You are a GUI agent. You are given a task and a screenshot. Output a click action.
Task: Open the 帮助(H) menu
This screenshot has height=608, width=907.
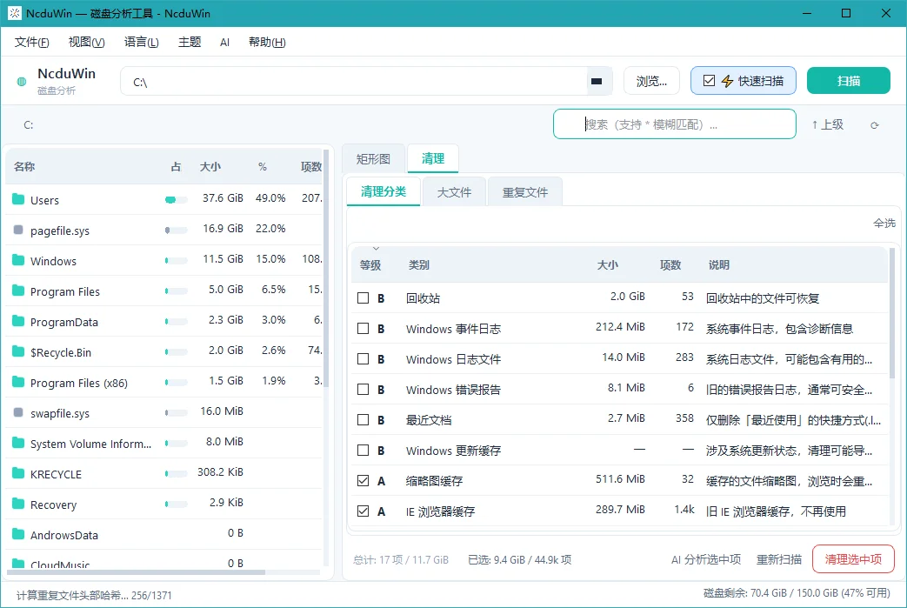[267, 43]
